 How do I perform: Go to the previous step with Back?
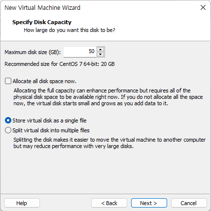pyautogui.click(x=109, y=203)
